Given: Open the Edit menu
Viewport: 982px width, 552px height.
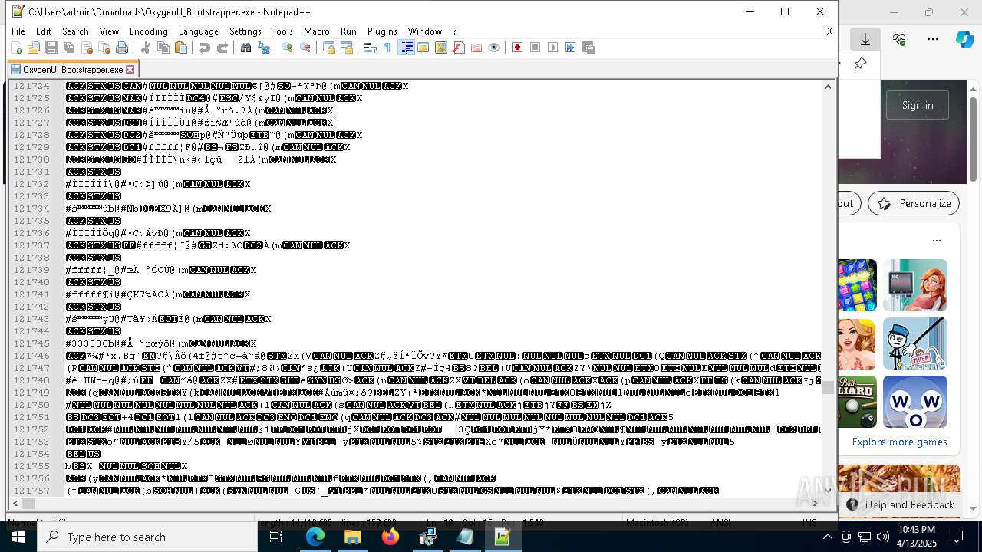Looking at the screenshot, I should click(x=44, y=31).
